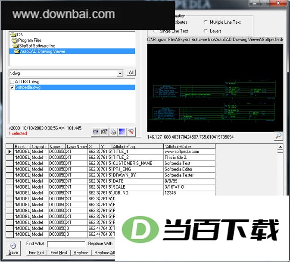Click the 'Softpedia Tester' value cell

[x=190, y=175]
